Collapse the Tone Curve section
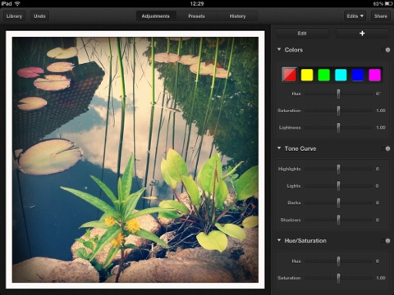The height and width of the screenshot is (295, 394). pyautogui.click(x=279, y=148)
